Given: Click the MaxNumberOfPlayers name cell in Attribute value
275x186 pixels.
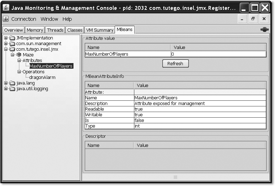Looking at the screenshot, I should coord(128,54).
